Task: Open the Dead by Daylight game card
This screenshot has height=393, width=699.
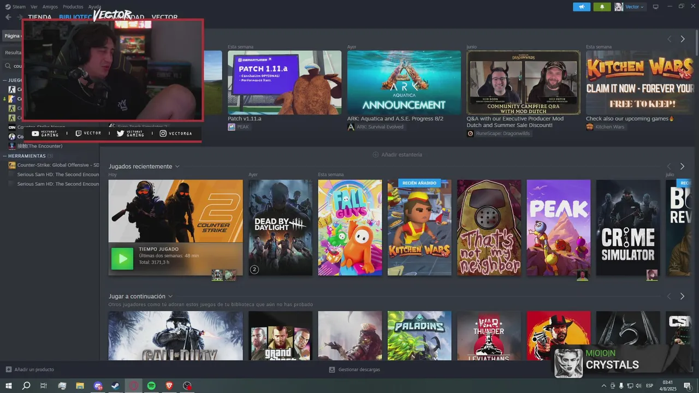Action: [280, 228]
